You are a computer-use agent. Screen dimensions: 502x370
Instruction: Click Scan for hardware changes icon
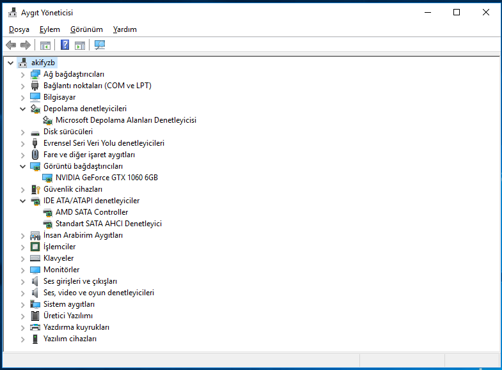[x=100, y=45]
